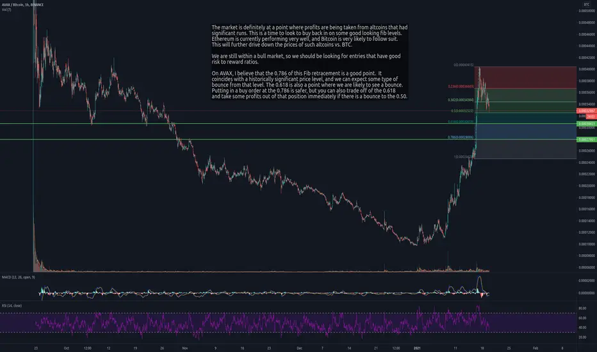Select the 0 Fibonacci level label at top
597x352 pixels.
coord(463,65)
